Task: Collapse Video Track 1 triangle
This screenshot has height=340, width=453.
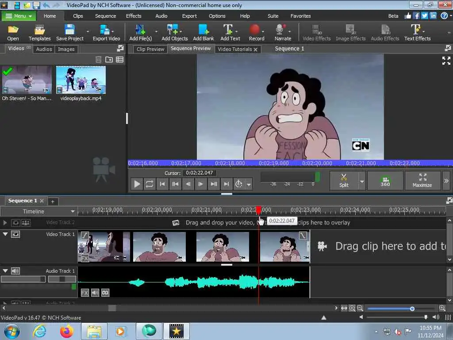Action: tap(5, 234)
